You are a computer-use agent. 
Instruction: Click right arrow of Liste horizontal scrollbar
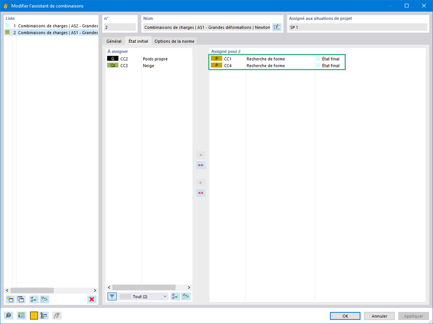(95, 290)
